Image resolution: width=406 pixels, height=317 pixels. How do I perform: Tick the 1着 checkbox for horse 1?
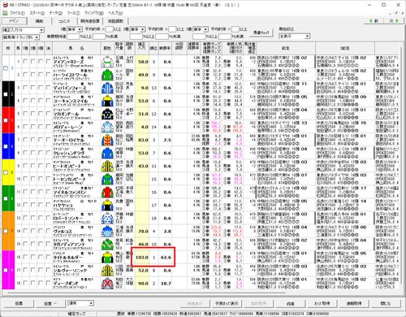coord(25,62)
